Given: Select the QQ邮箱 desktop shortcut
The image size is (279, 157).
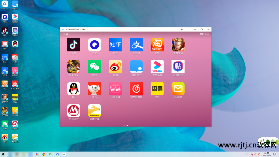Looking at the screenshot, I should 15,112.
